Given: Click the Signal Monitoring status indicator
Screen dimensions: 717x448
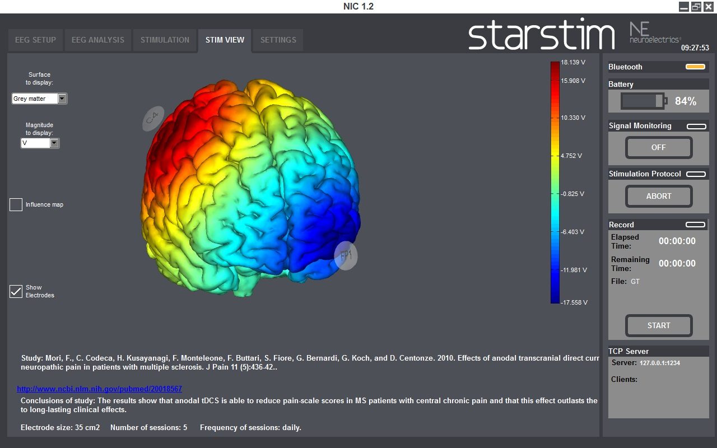Looking at the screenshot, I should pyautogui.click(x=696, y=126).
